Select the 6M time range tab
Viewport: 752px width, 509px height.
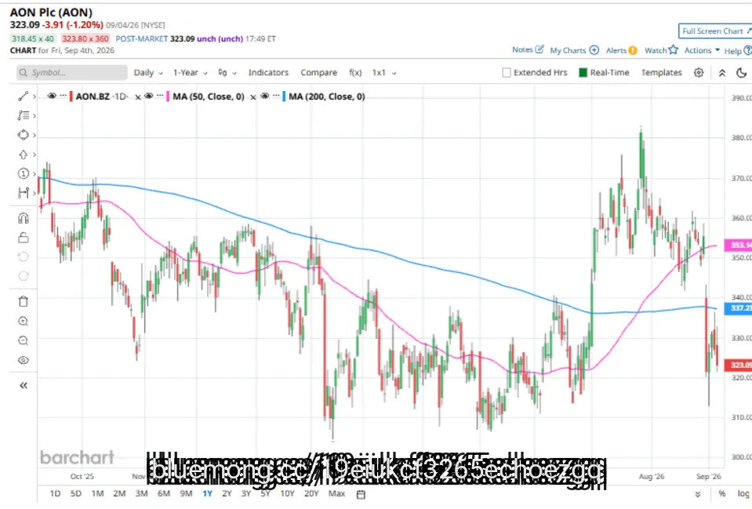[x=164, y=493]
